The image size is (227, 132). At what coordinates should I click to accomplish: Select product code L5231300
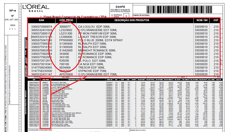66,34
